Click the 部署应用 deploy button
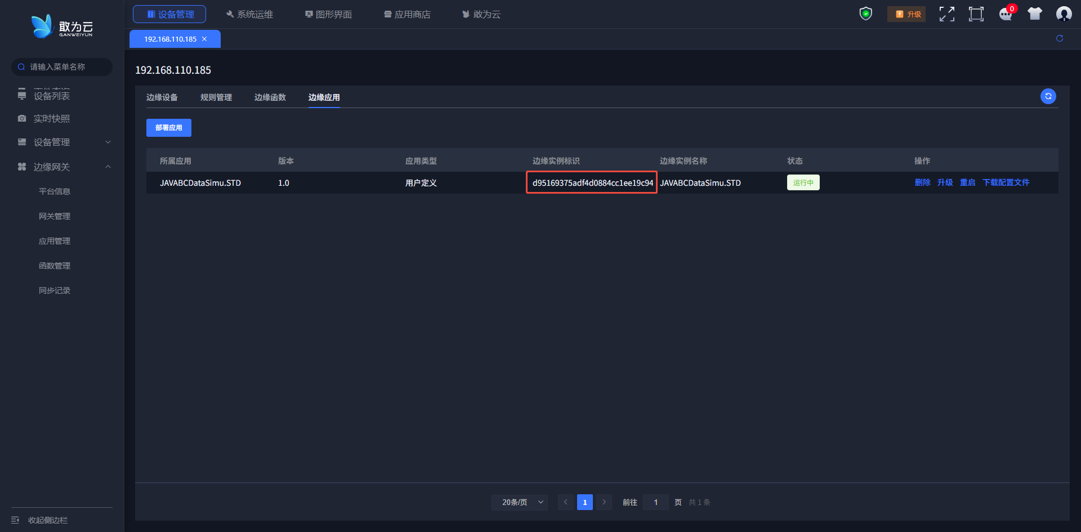This screenshot has width=1081, height=532. coord(169,128)
